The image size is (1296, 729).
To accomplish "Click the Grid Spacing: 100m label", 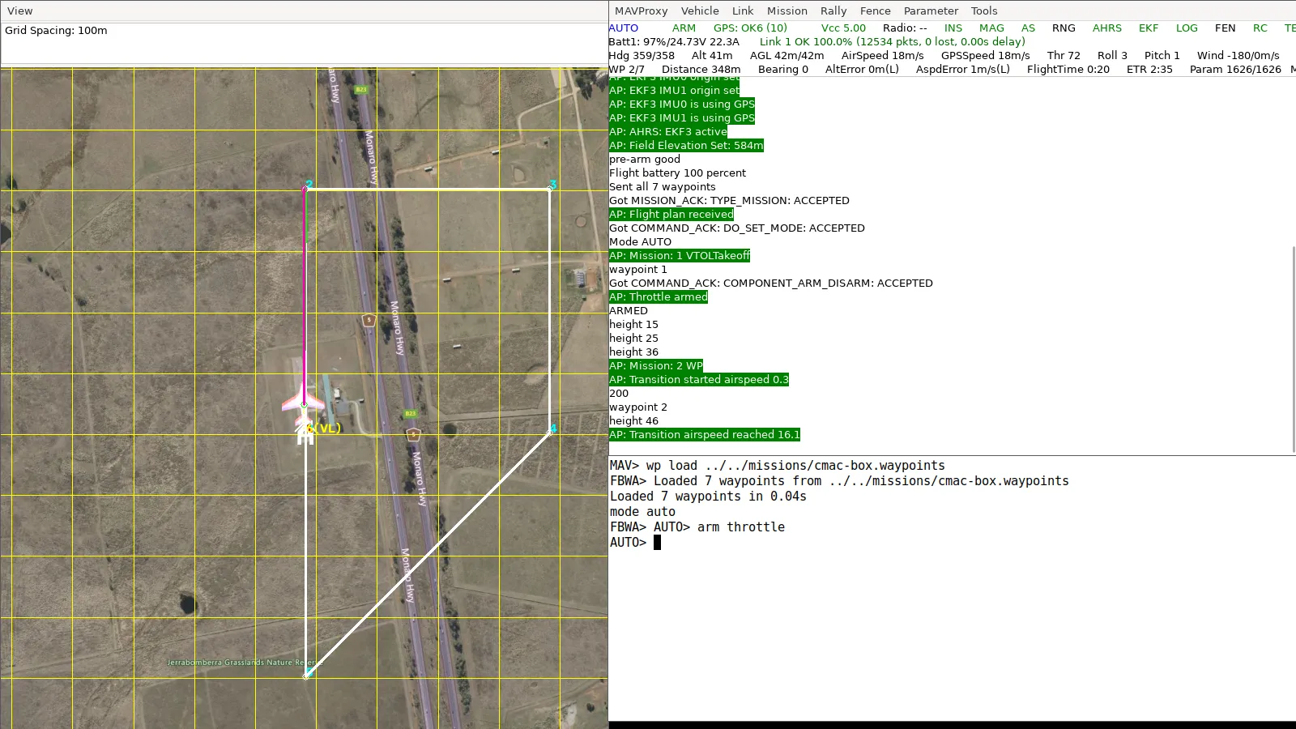I will 56,30.
